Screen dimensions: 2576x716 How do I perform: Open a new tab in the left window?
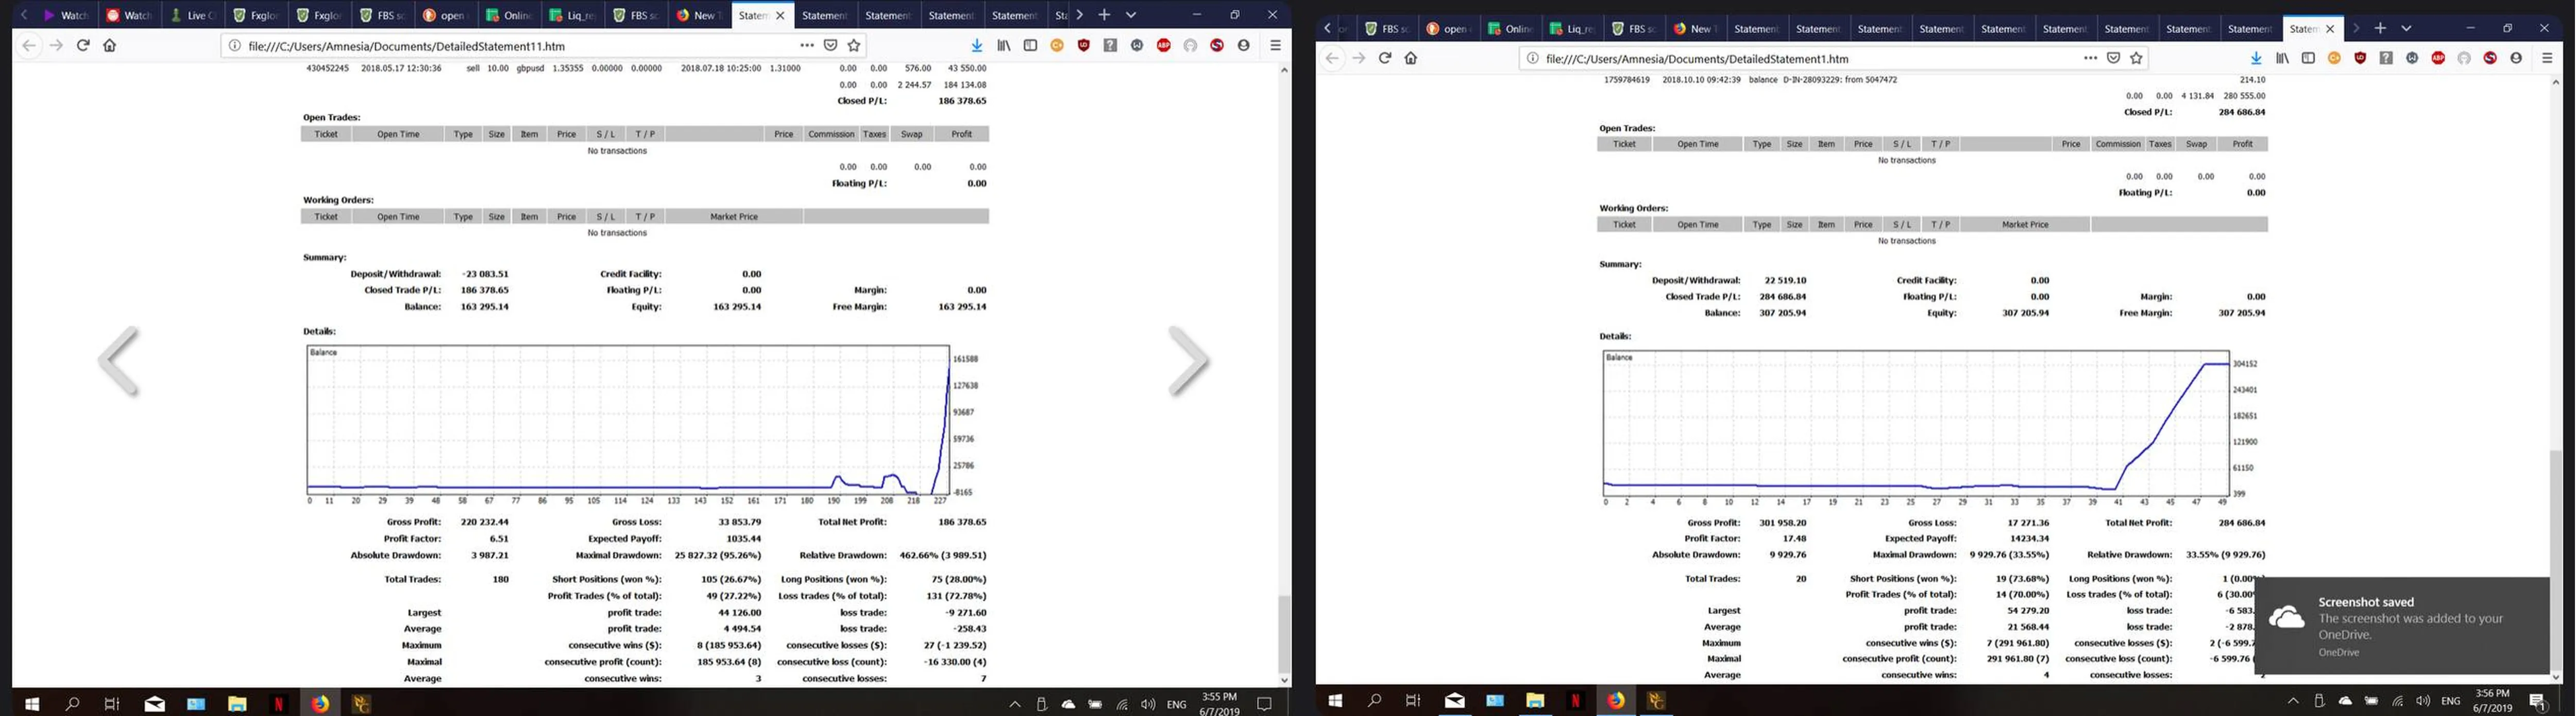(x=1104, y=15)
